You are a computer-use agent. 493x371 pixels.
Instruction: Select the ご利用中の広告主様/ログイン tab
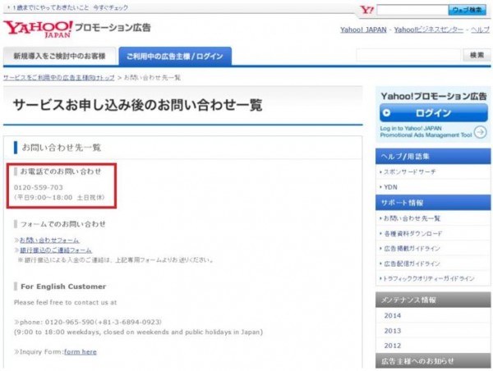pos(175,57)
